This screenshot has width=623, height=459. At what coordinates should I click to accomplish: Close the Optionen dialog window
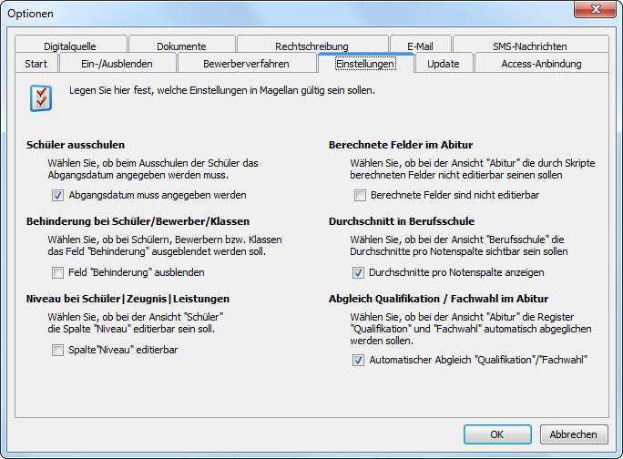(595, 9)
